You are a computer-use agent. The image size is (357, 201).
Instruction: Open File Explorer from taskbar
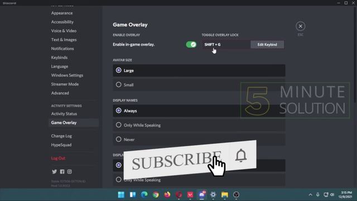pyautogui.click(x=225, y=195)
